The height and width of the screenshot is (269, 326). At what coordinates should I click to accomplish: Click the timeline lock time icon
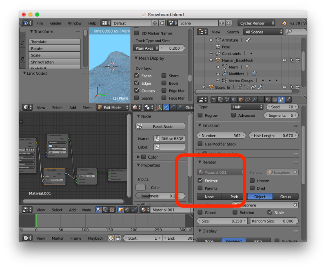click(x=118, y=238)
